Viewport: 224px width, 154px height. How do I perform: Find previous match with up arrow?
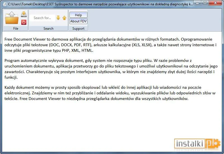click(64, 18)
